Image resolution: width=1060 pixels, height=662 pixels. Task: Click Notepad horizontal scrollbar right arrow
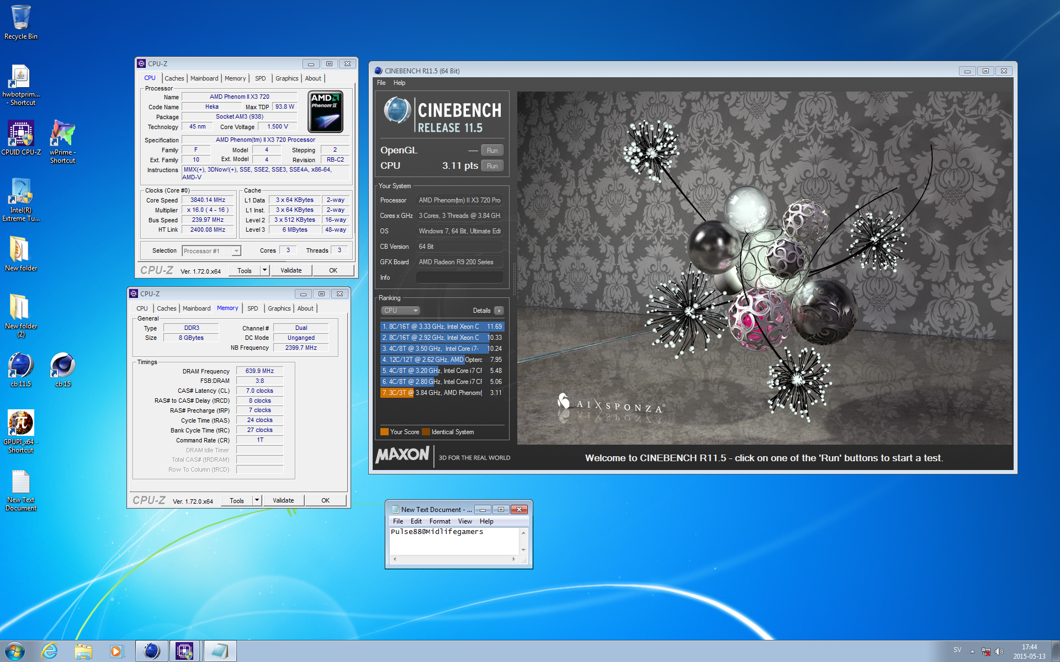(x=514, y=559)
